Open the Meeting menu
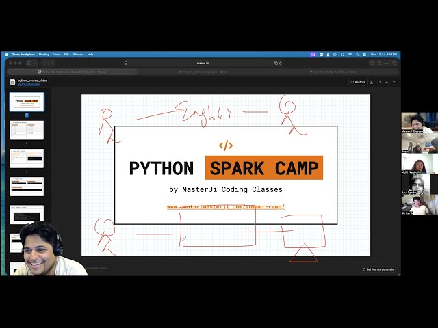 point(44,55)
